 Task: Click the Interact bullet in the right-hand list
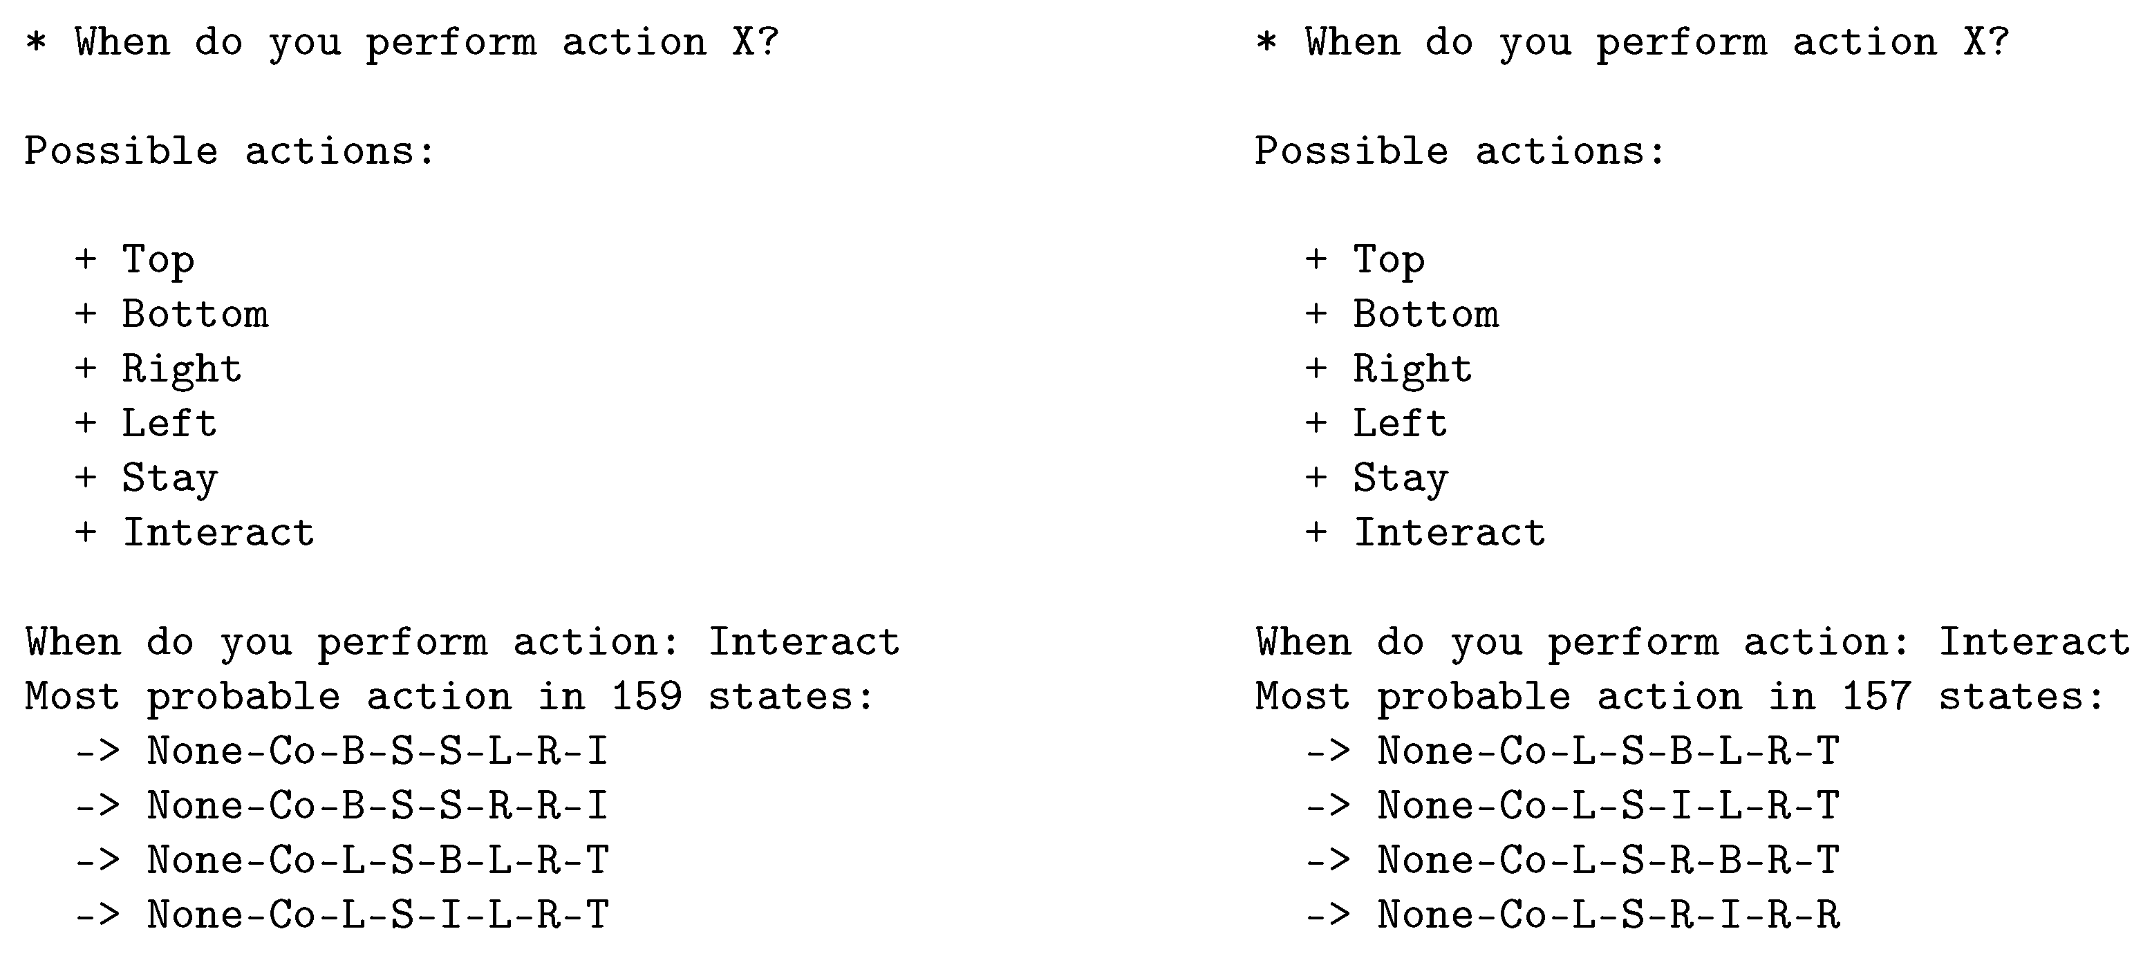pyautogui.click(x=1448, y=533)
